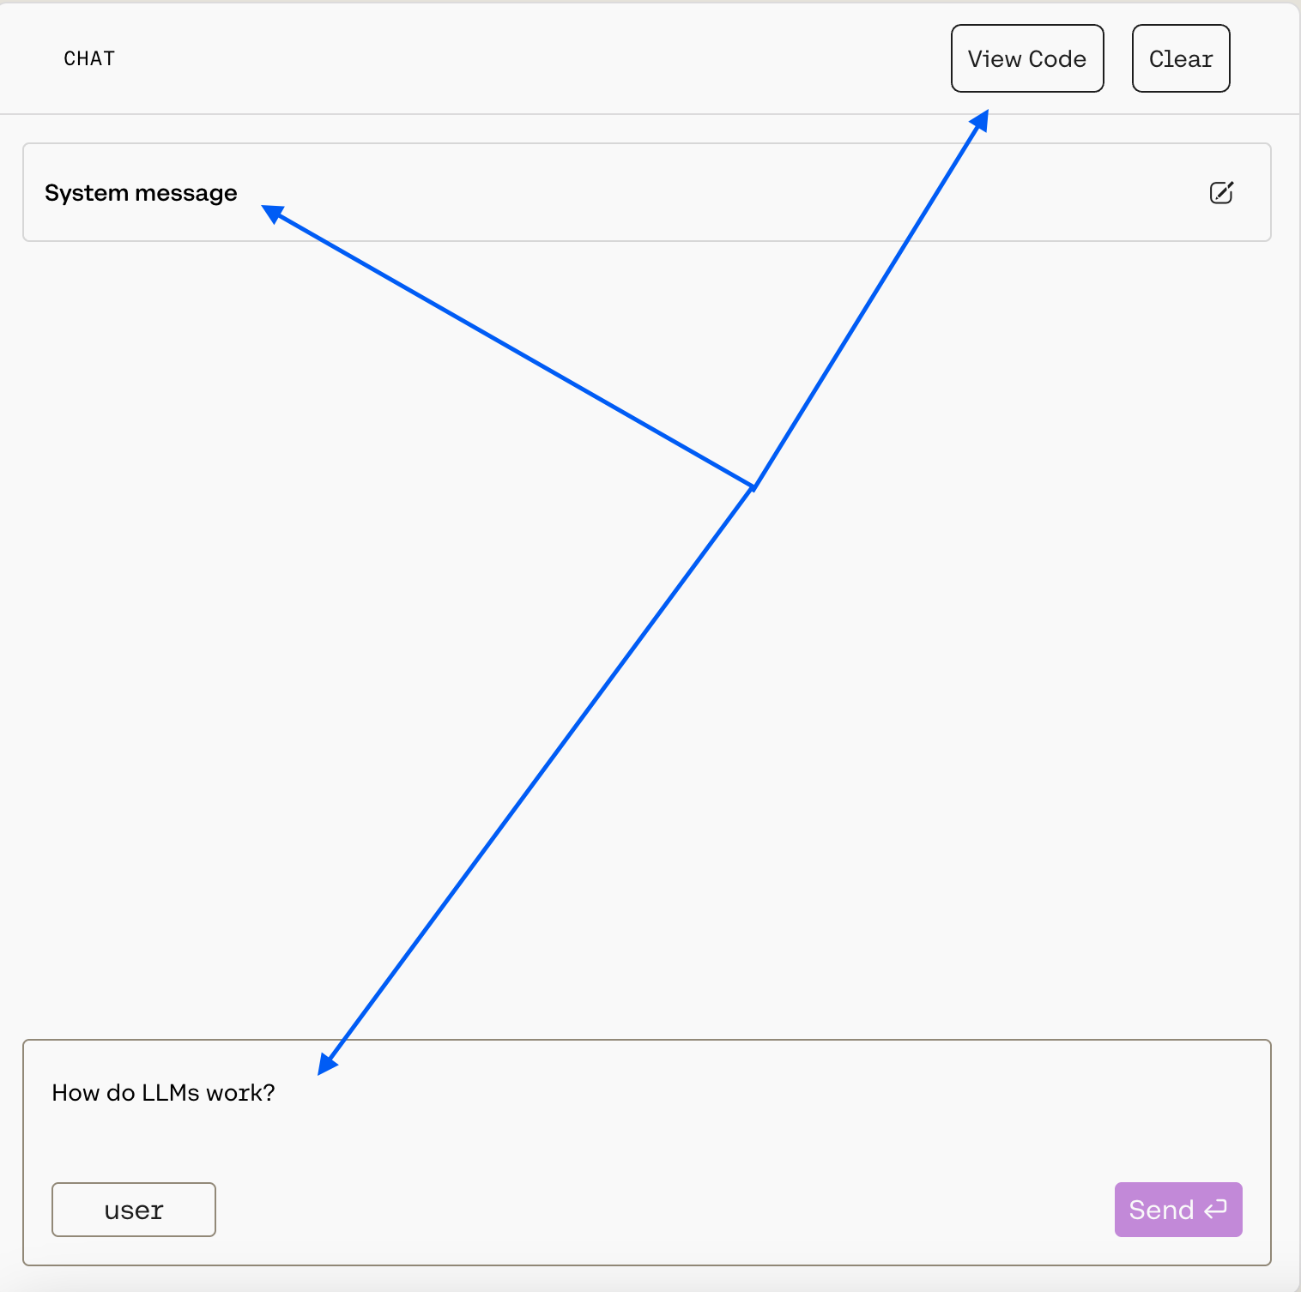The width and height of the screenshot is (1301, 1292).
Task: Click the CHAT header label
Action: [x=89, y=58]
